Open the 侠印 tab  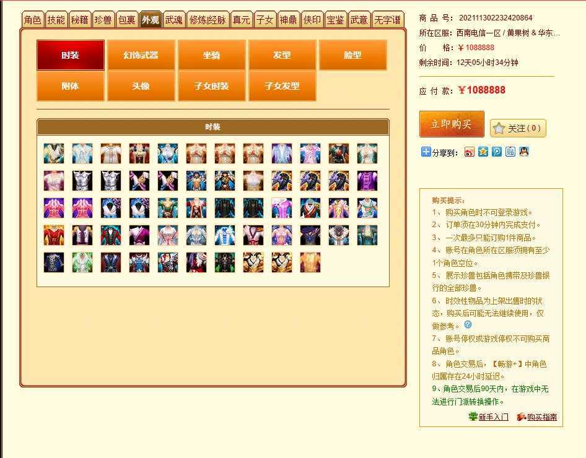coord(312,19)
